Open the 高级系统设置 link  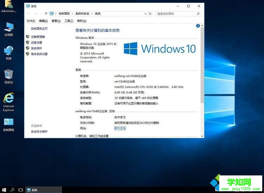[39, 54]
